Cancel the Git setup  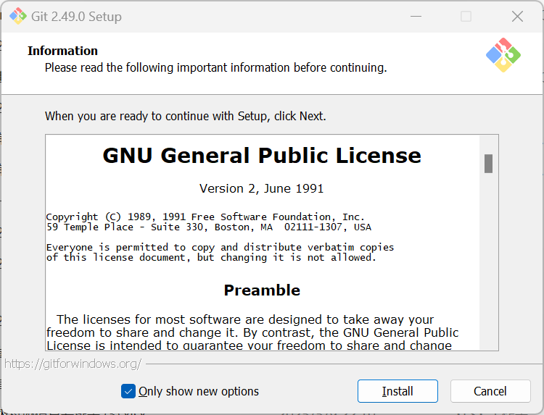pyautogui.click(x=490, y=391)
